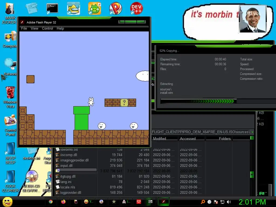Screen dimensions: 276x207
Task: Open the Yahoo smiley taskbar item
Action: [x=89, y=202]
